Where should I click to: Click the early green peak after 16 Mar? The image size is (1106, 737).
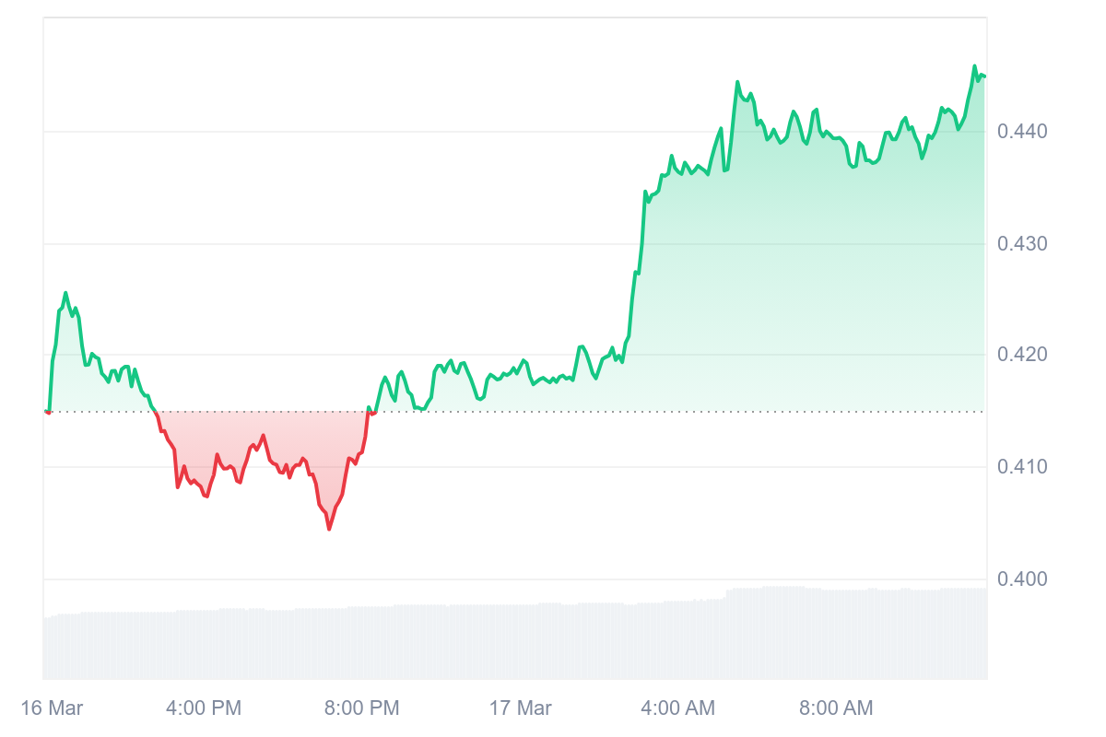65,293
